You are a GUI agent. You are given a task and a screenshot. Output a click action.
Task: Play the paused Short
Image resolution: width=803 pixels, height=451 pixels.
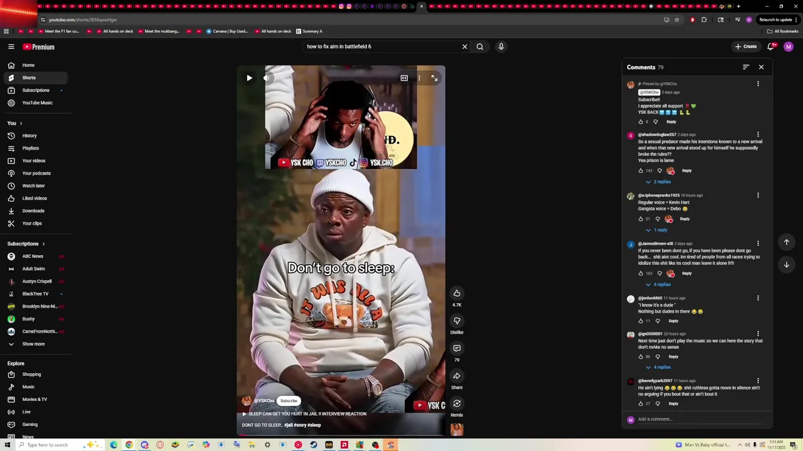tap(249, 78)
